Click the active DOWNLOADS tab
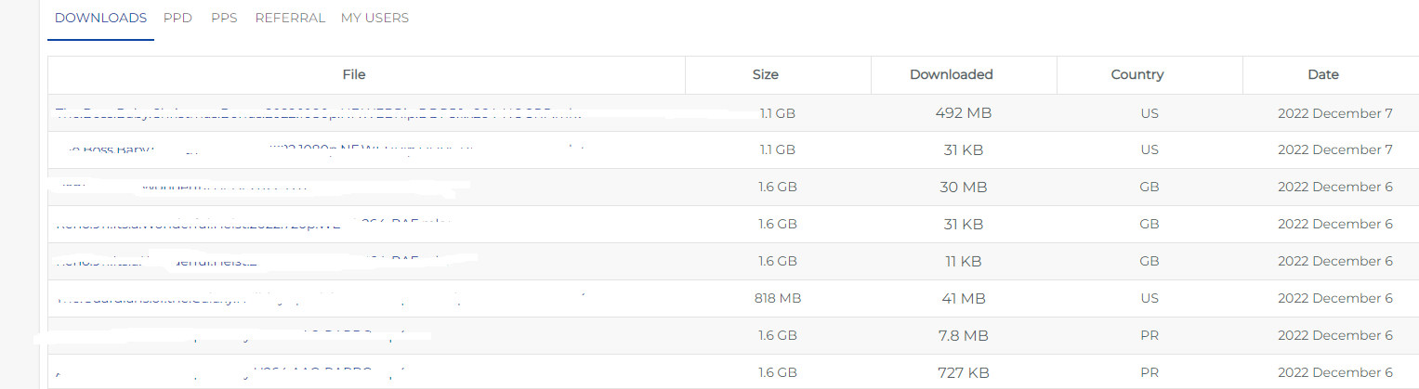 click(100, 18)
